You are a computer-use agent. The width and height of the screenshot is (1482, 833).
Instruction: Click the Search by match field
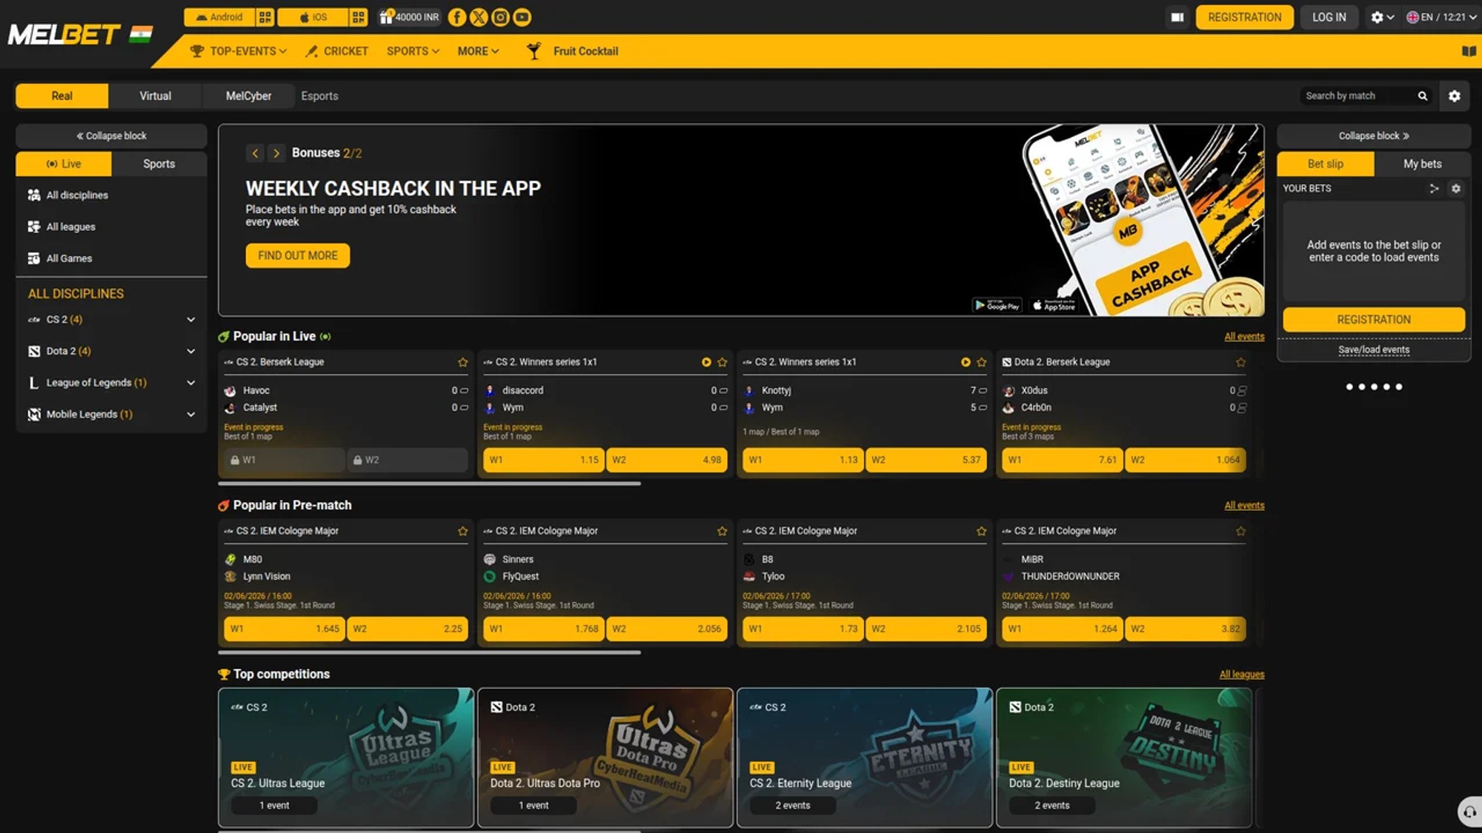(x=1358, y=96)
